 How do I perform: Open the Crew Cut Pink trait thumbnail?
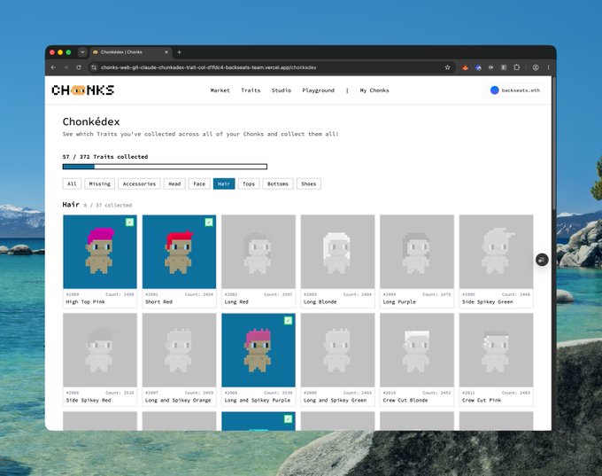(496, 350)
